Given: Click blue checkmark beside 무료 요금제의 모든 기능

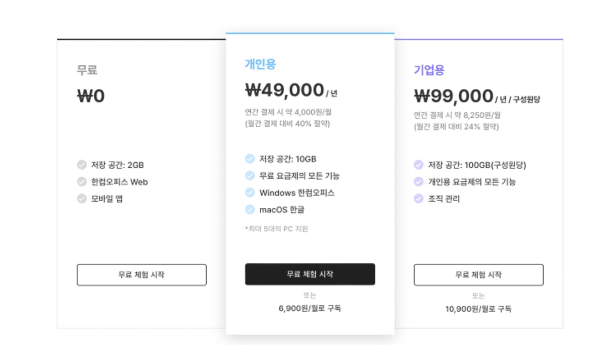Looking at the screenshot, I should (x=250, y=175).
